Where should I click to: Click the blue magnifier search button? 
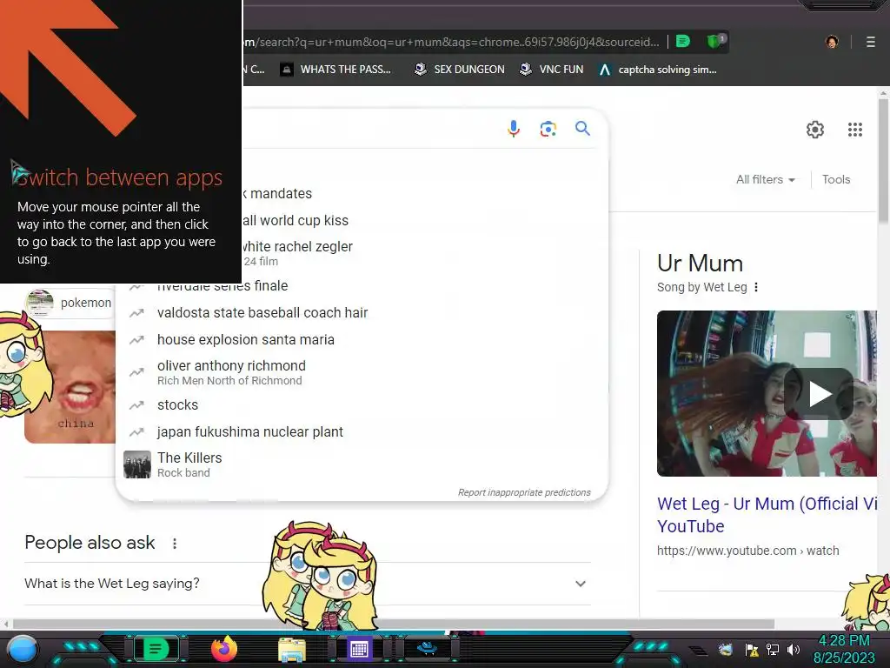point(582,129)
